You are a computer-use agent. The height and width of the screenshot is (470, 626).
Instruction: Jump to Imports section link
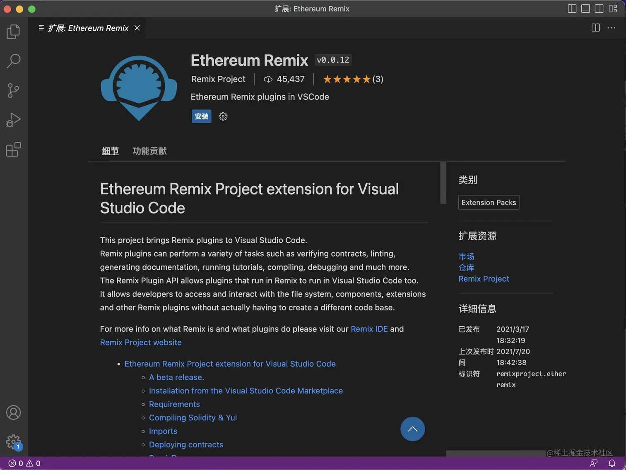point(163,431)
